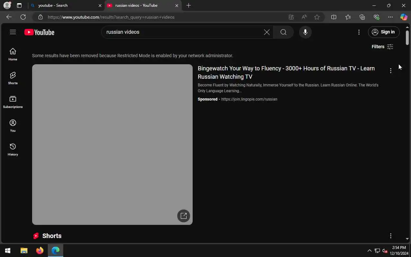The image size is (411, 257).
Task: Open File Explorer from the taskbar
Action: [x=24, y=251]
